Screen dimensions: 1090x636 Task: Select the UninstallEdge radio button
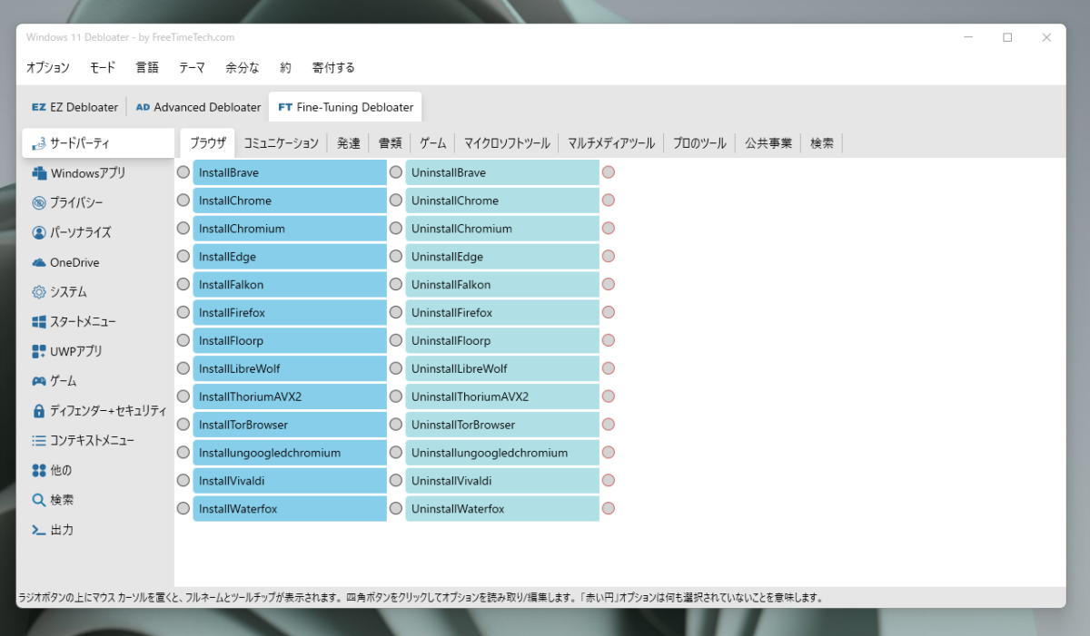click(395, 257)
